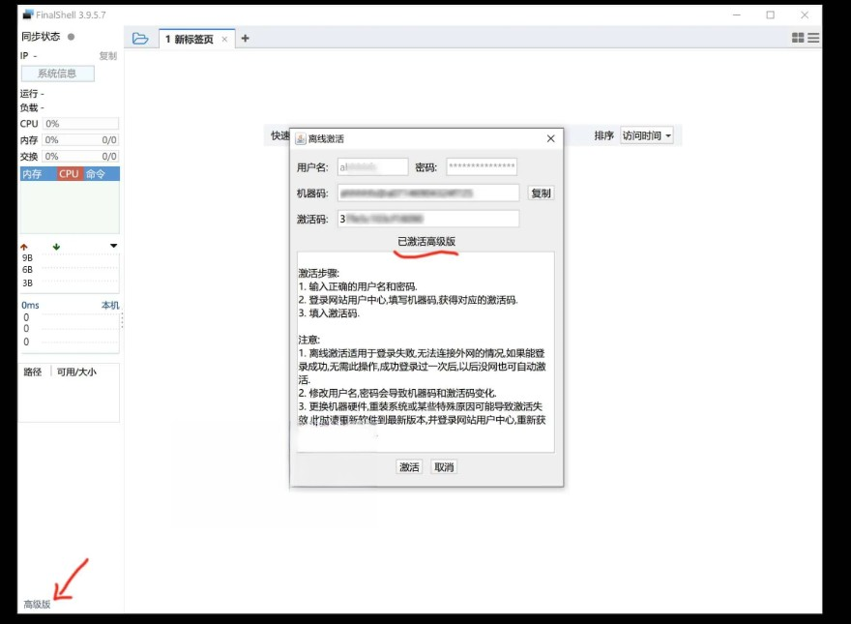
Task: Expand the network interface dropdown triangle
Action: pos(113,247)
